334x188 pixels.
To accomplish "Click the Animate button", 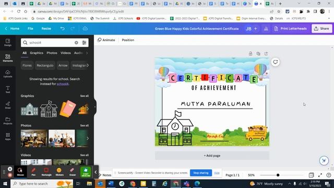I will pos(106,40).
